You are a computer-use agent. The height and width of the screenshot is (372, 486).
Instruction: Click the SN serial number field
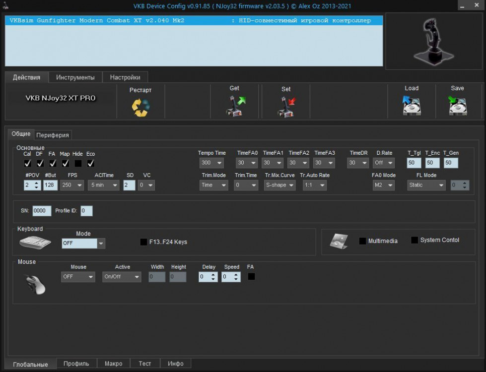point(42,211)
